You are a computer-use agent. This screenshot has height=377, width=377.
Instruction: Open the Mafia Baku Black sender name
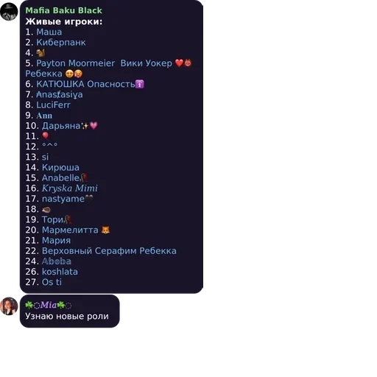pos(63,10)
